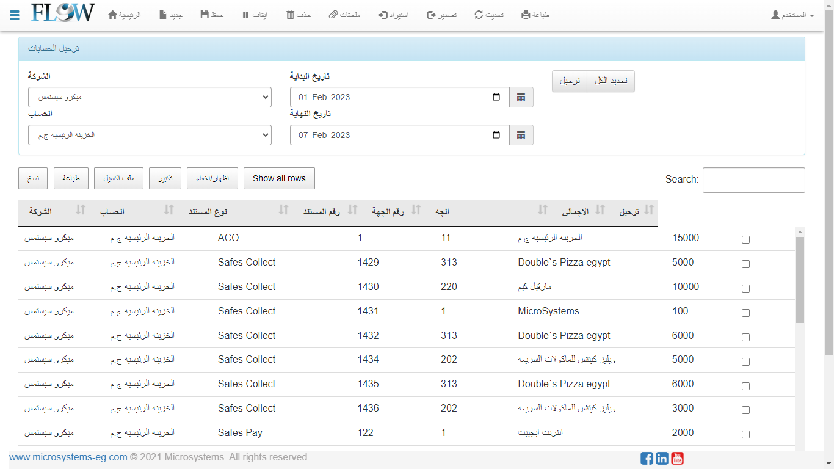Open the الحساب account dropdown
Screen dimensions: 834x469
coord(150,135)
